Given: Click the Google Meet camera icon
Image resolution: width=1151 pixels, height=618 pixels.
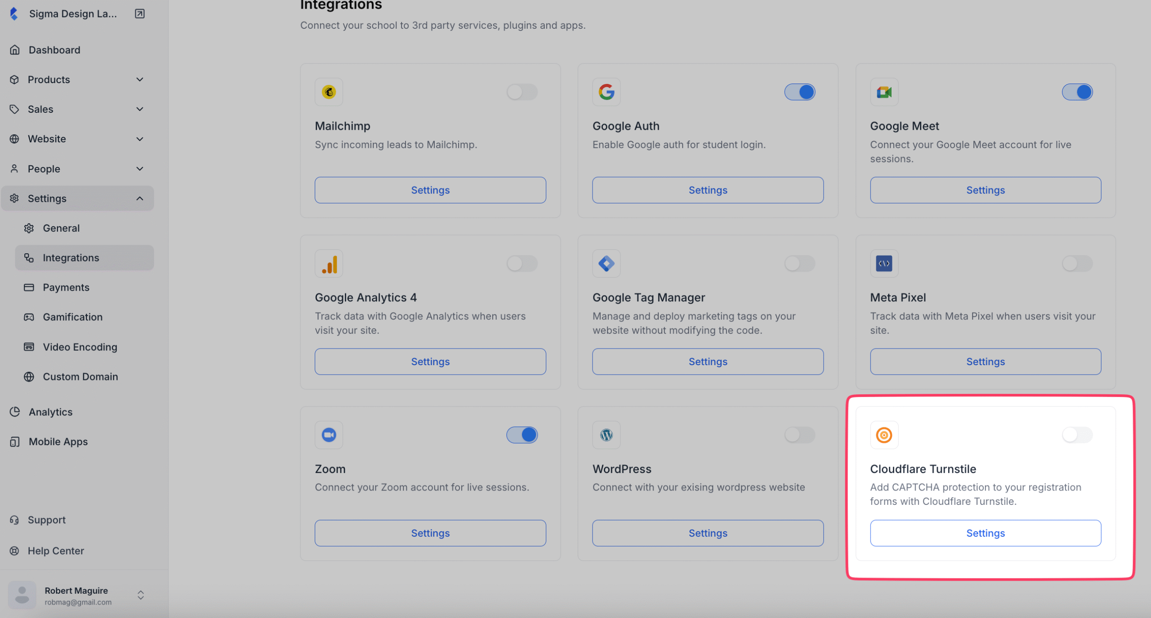Looking at the screenshot, I should (884, 92).
